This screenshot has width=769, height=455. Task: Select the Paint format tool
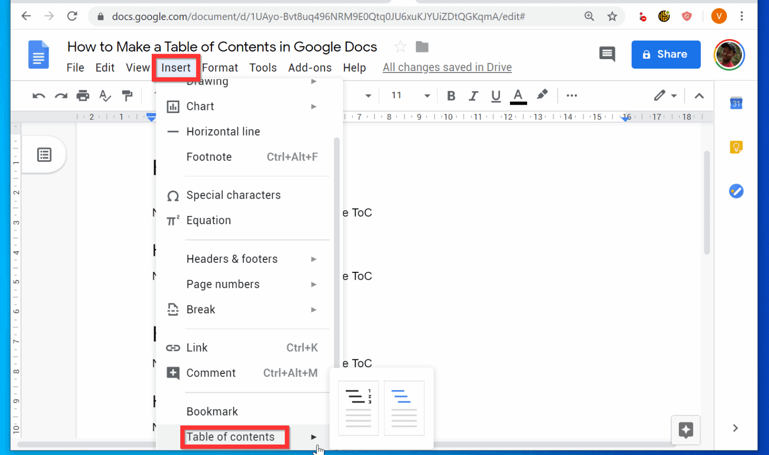(x=127, y=96)
